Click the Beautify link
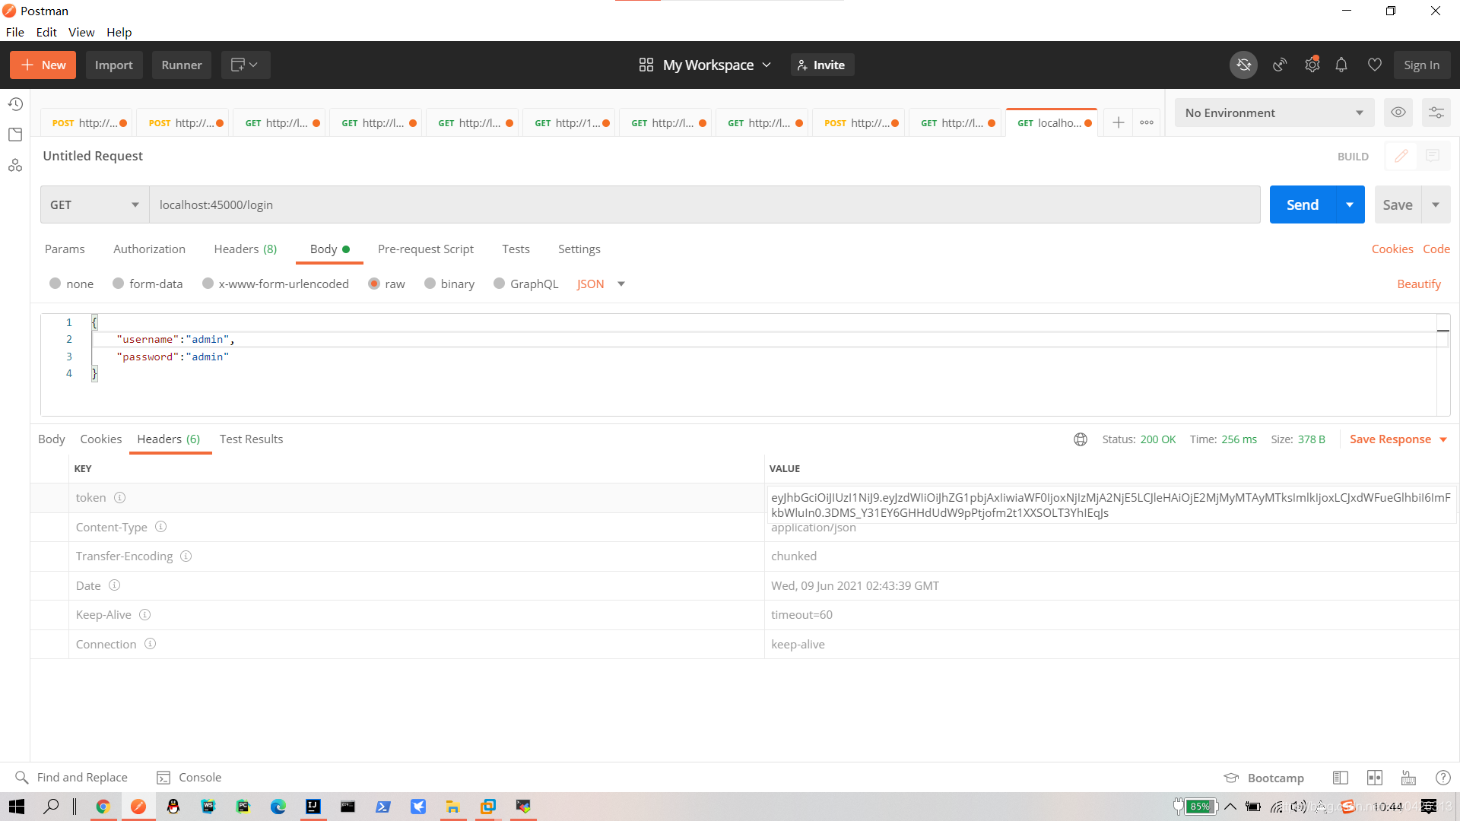1460x821 pixels. coord(1418,284)
